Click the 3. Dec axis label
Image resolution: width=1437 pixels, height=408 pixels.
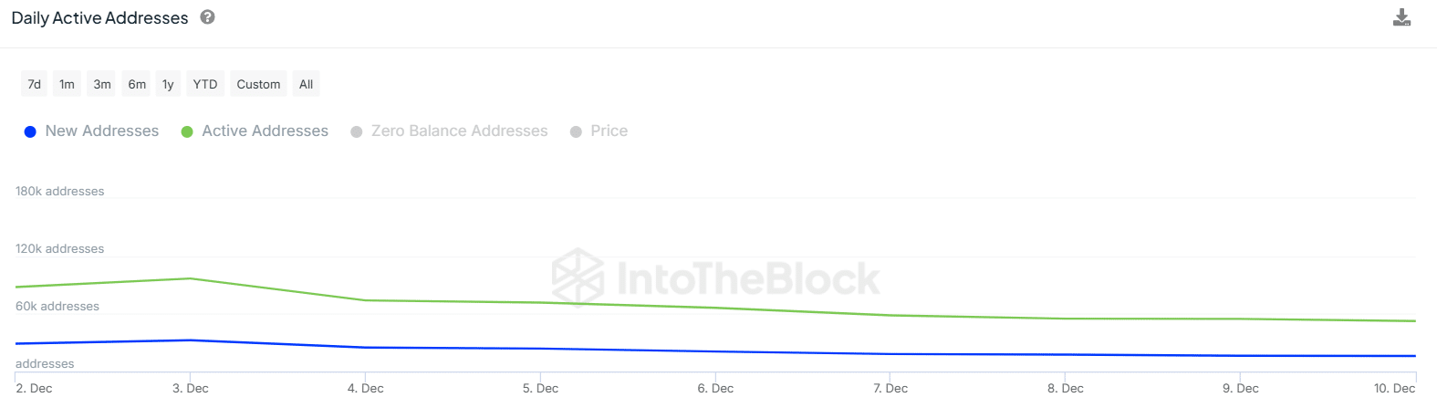click(191, 388)
